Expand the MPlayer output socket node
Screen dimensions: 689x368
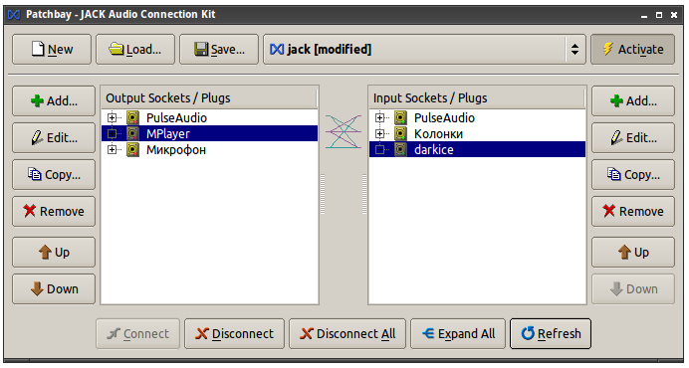pos(113,133)
